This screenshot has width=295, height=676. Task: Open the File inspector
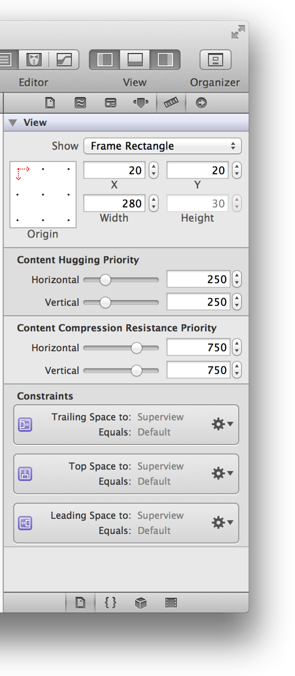[50, 103]
